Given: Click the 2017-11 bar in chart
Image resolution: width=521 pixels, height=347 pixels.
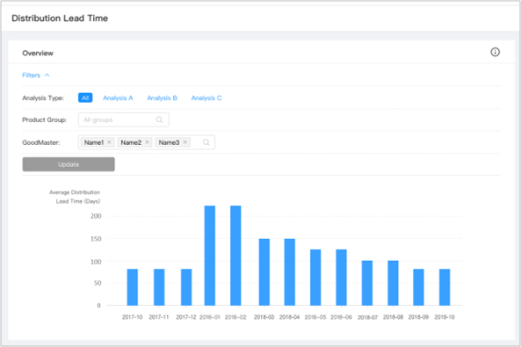Looking at the screenshot, I should pyautogui.click(x=159, y=287).
